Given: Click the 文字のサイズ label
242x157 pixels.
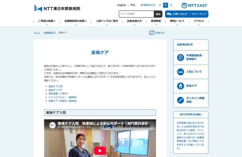Looking at the screenshot, I should 148,5.
